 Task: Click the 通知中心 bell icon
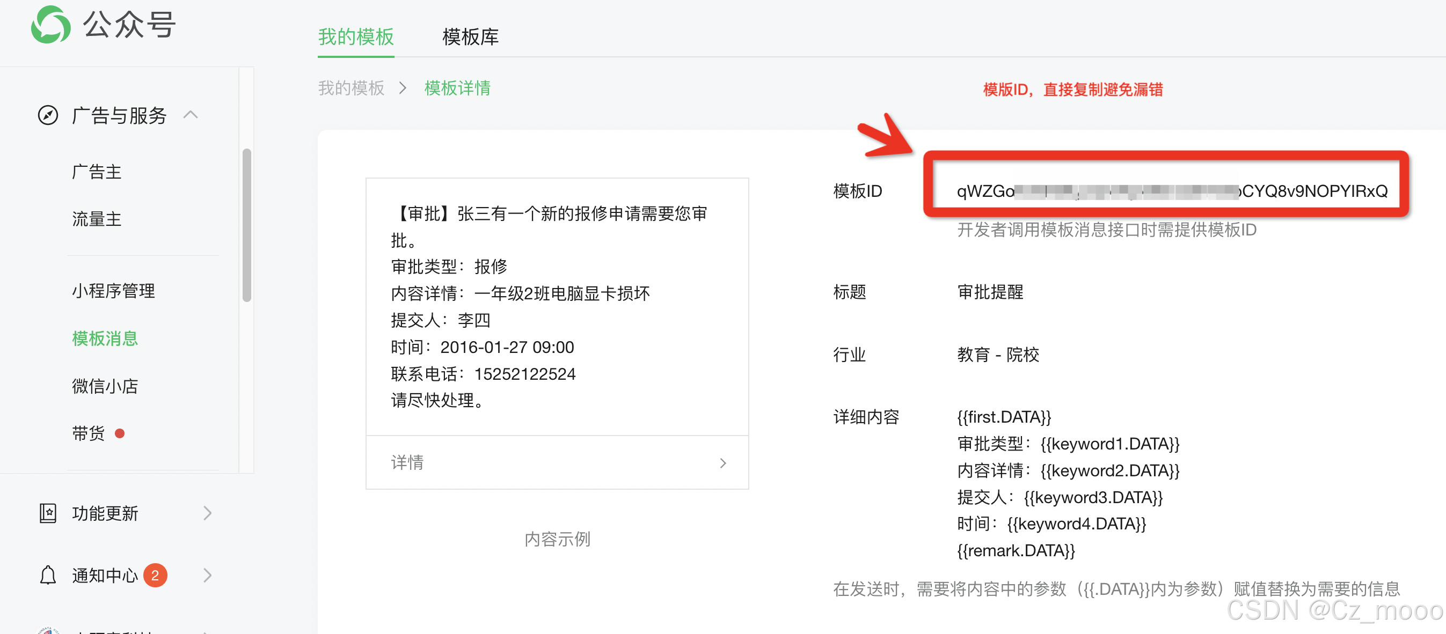coord(48,575)
